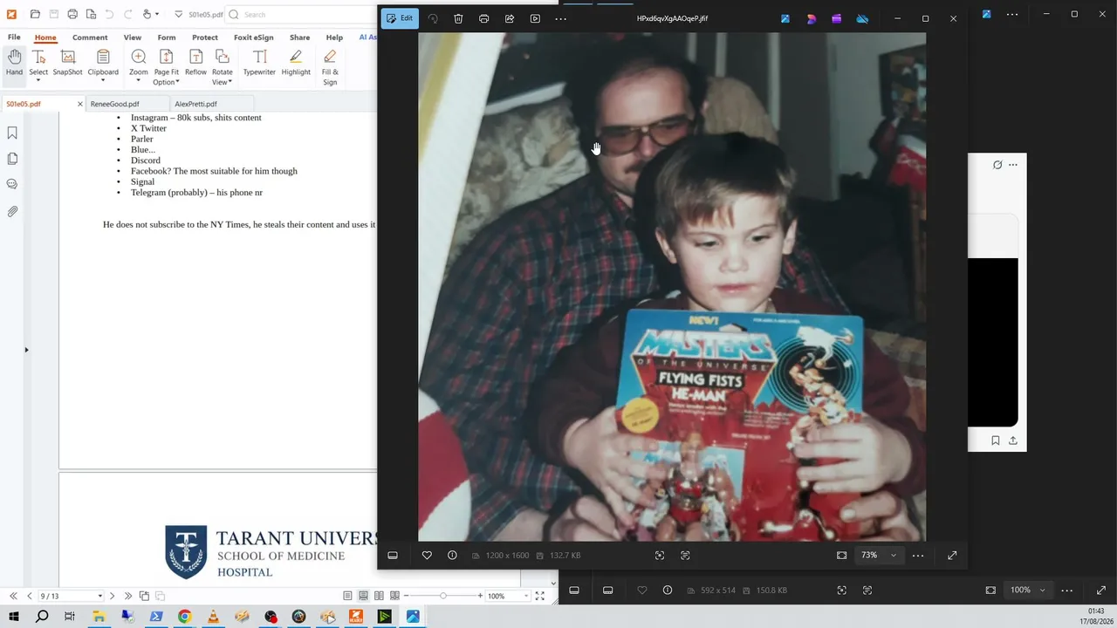Switch to the AlexPretti.pdf document tab
Screen dimensions: 1117x628
[x=195, y=104]
